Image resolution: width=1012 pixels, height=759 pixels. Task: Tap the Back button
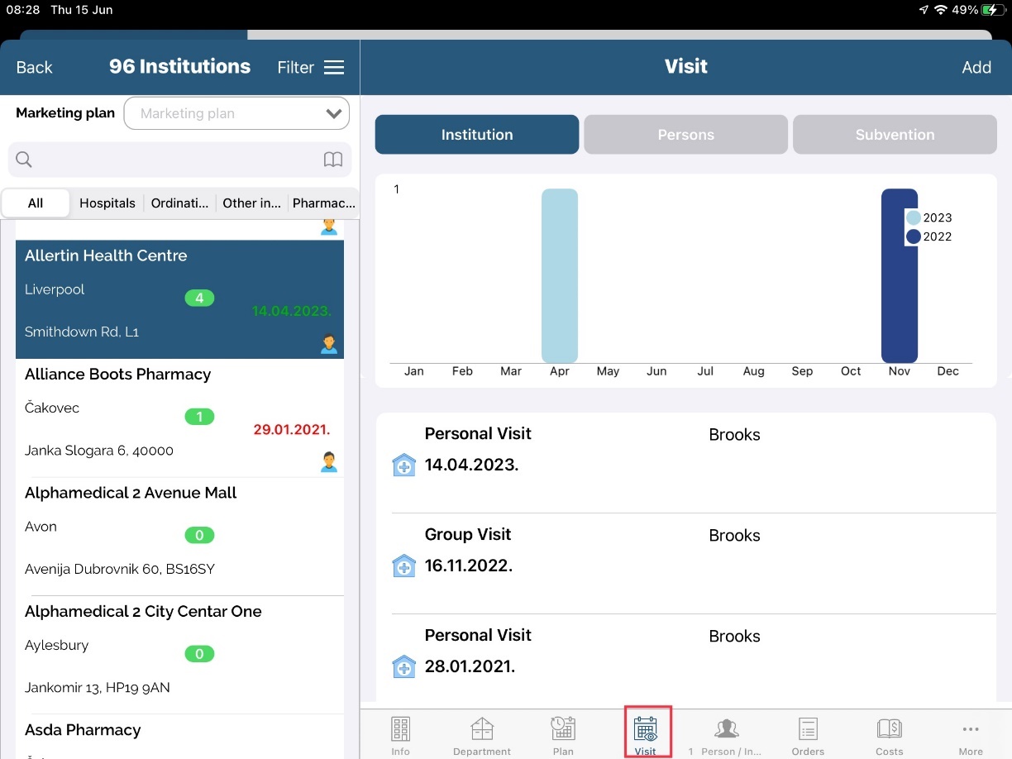(35, 68)
